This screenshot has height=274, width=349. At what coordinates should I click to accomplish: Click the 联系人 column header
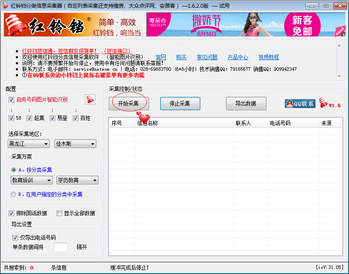tap(251, 123)
